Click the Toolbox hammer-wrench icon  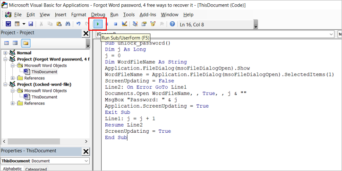(162, 24)
